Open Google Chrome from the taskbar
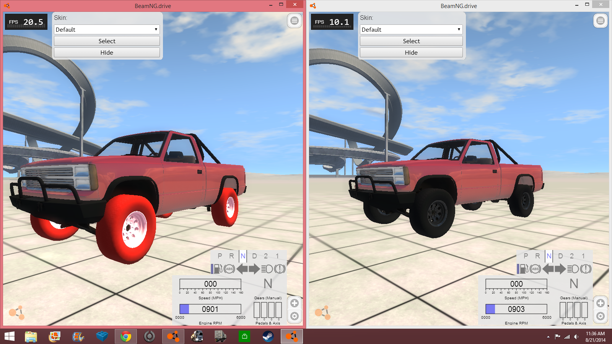Viewport: 612px width, 344px height. (126, 336)
